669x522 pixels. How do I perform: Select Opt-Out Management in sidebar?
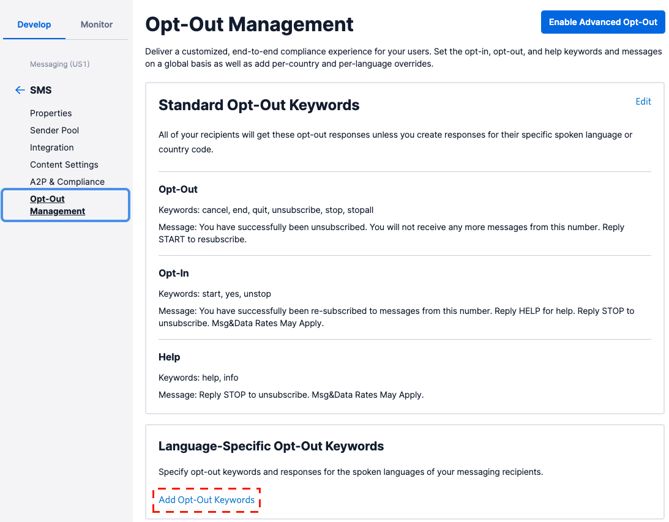click(65, 205)
